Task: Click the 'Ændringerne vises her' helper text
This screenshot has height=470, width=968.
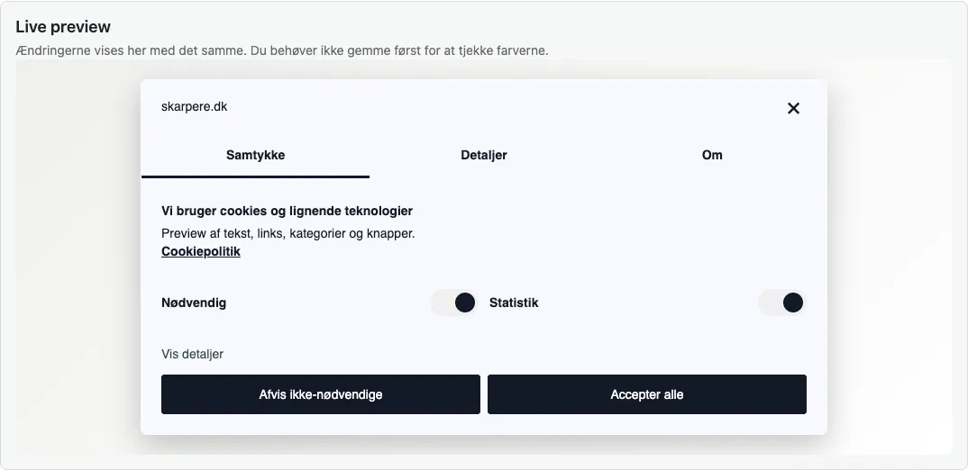Action: pyautogui.click(x=281, y=50)
